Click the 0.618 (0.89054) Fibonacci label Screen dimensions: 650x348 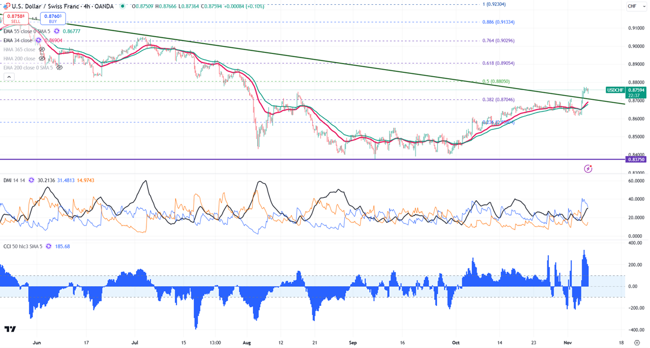498,63
